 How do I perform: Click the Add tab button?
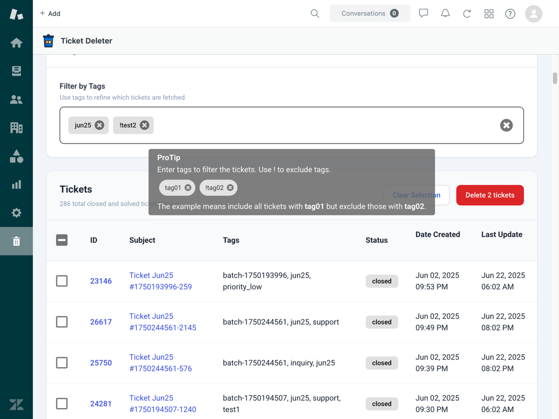(x=50, y=14)
